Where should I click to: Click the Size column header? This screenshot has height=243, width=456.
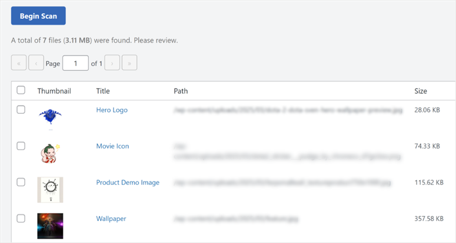(420, 91)
